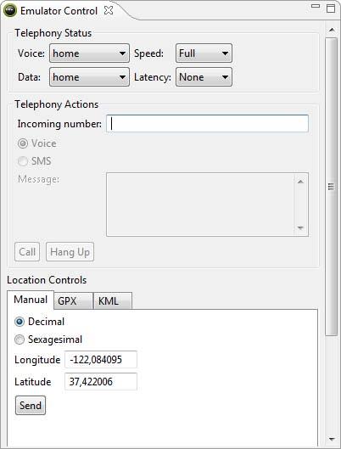
Task: Choose the SMS radio option
Action: (x=23, y=161)
